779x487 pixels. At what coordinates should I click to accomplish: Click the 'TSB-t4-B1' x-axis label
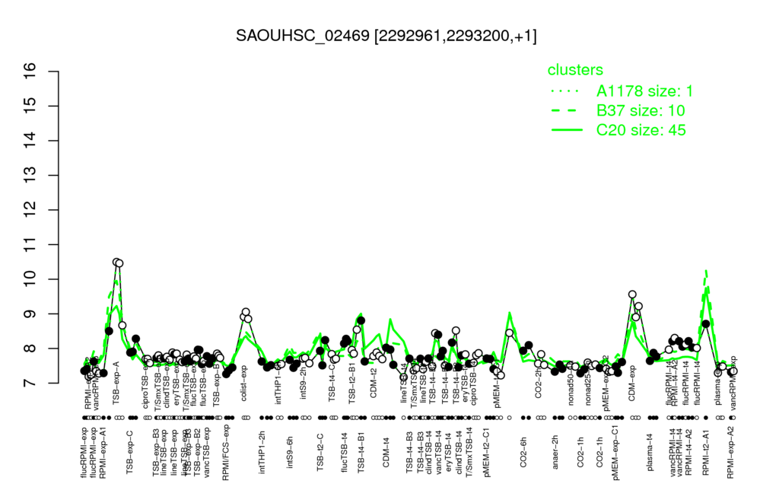[361, 452]
